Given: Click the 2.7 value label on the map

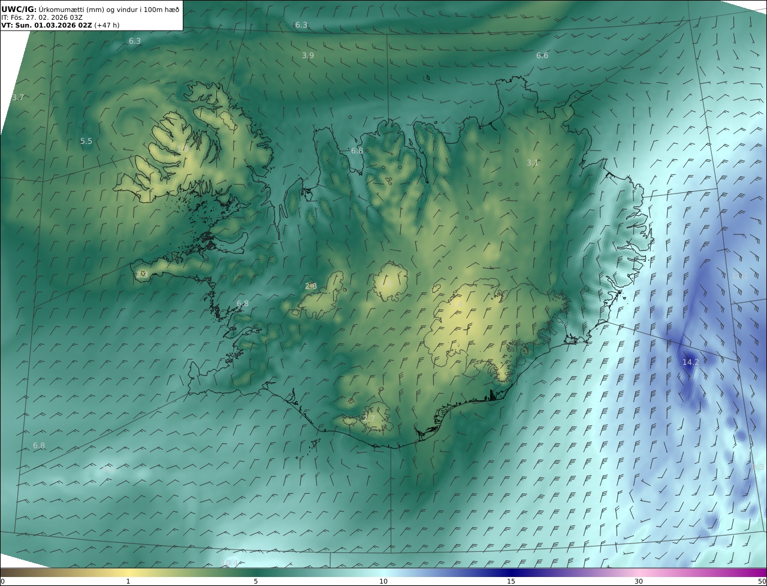Looking at the screenshot, I should tap(369, 418).
